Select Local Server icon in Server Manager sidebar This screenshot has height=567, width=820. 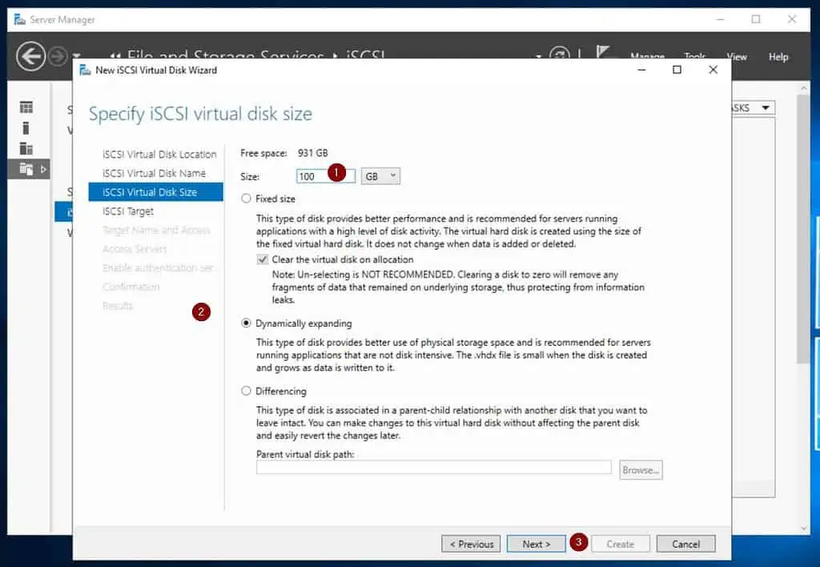[26, 128]
